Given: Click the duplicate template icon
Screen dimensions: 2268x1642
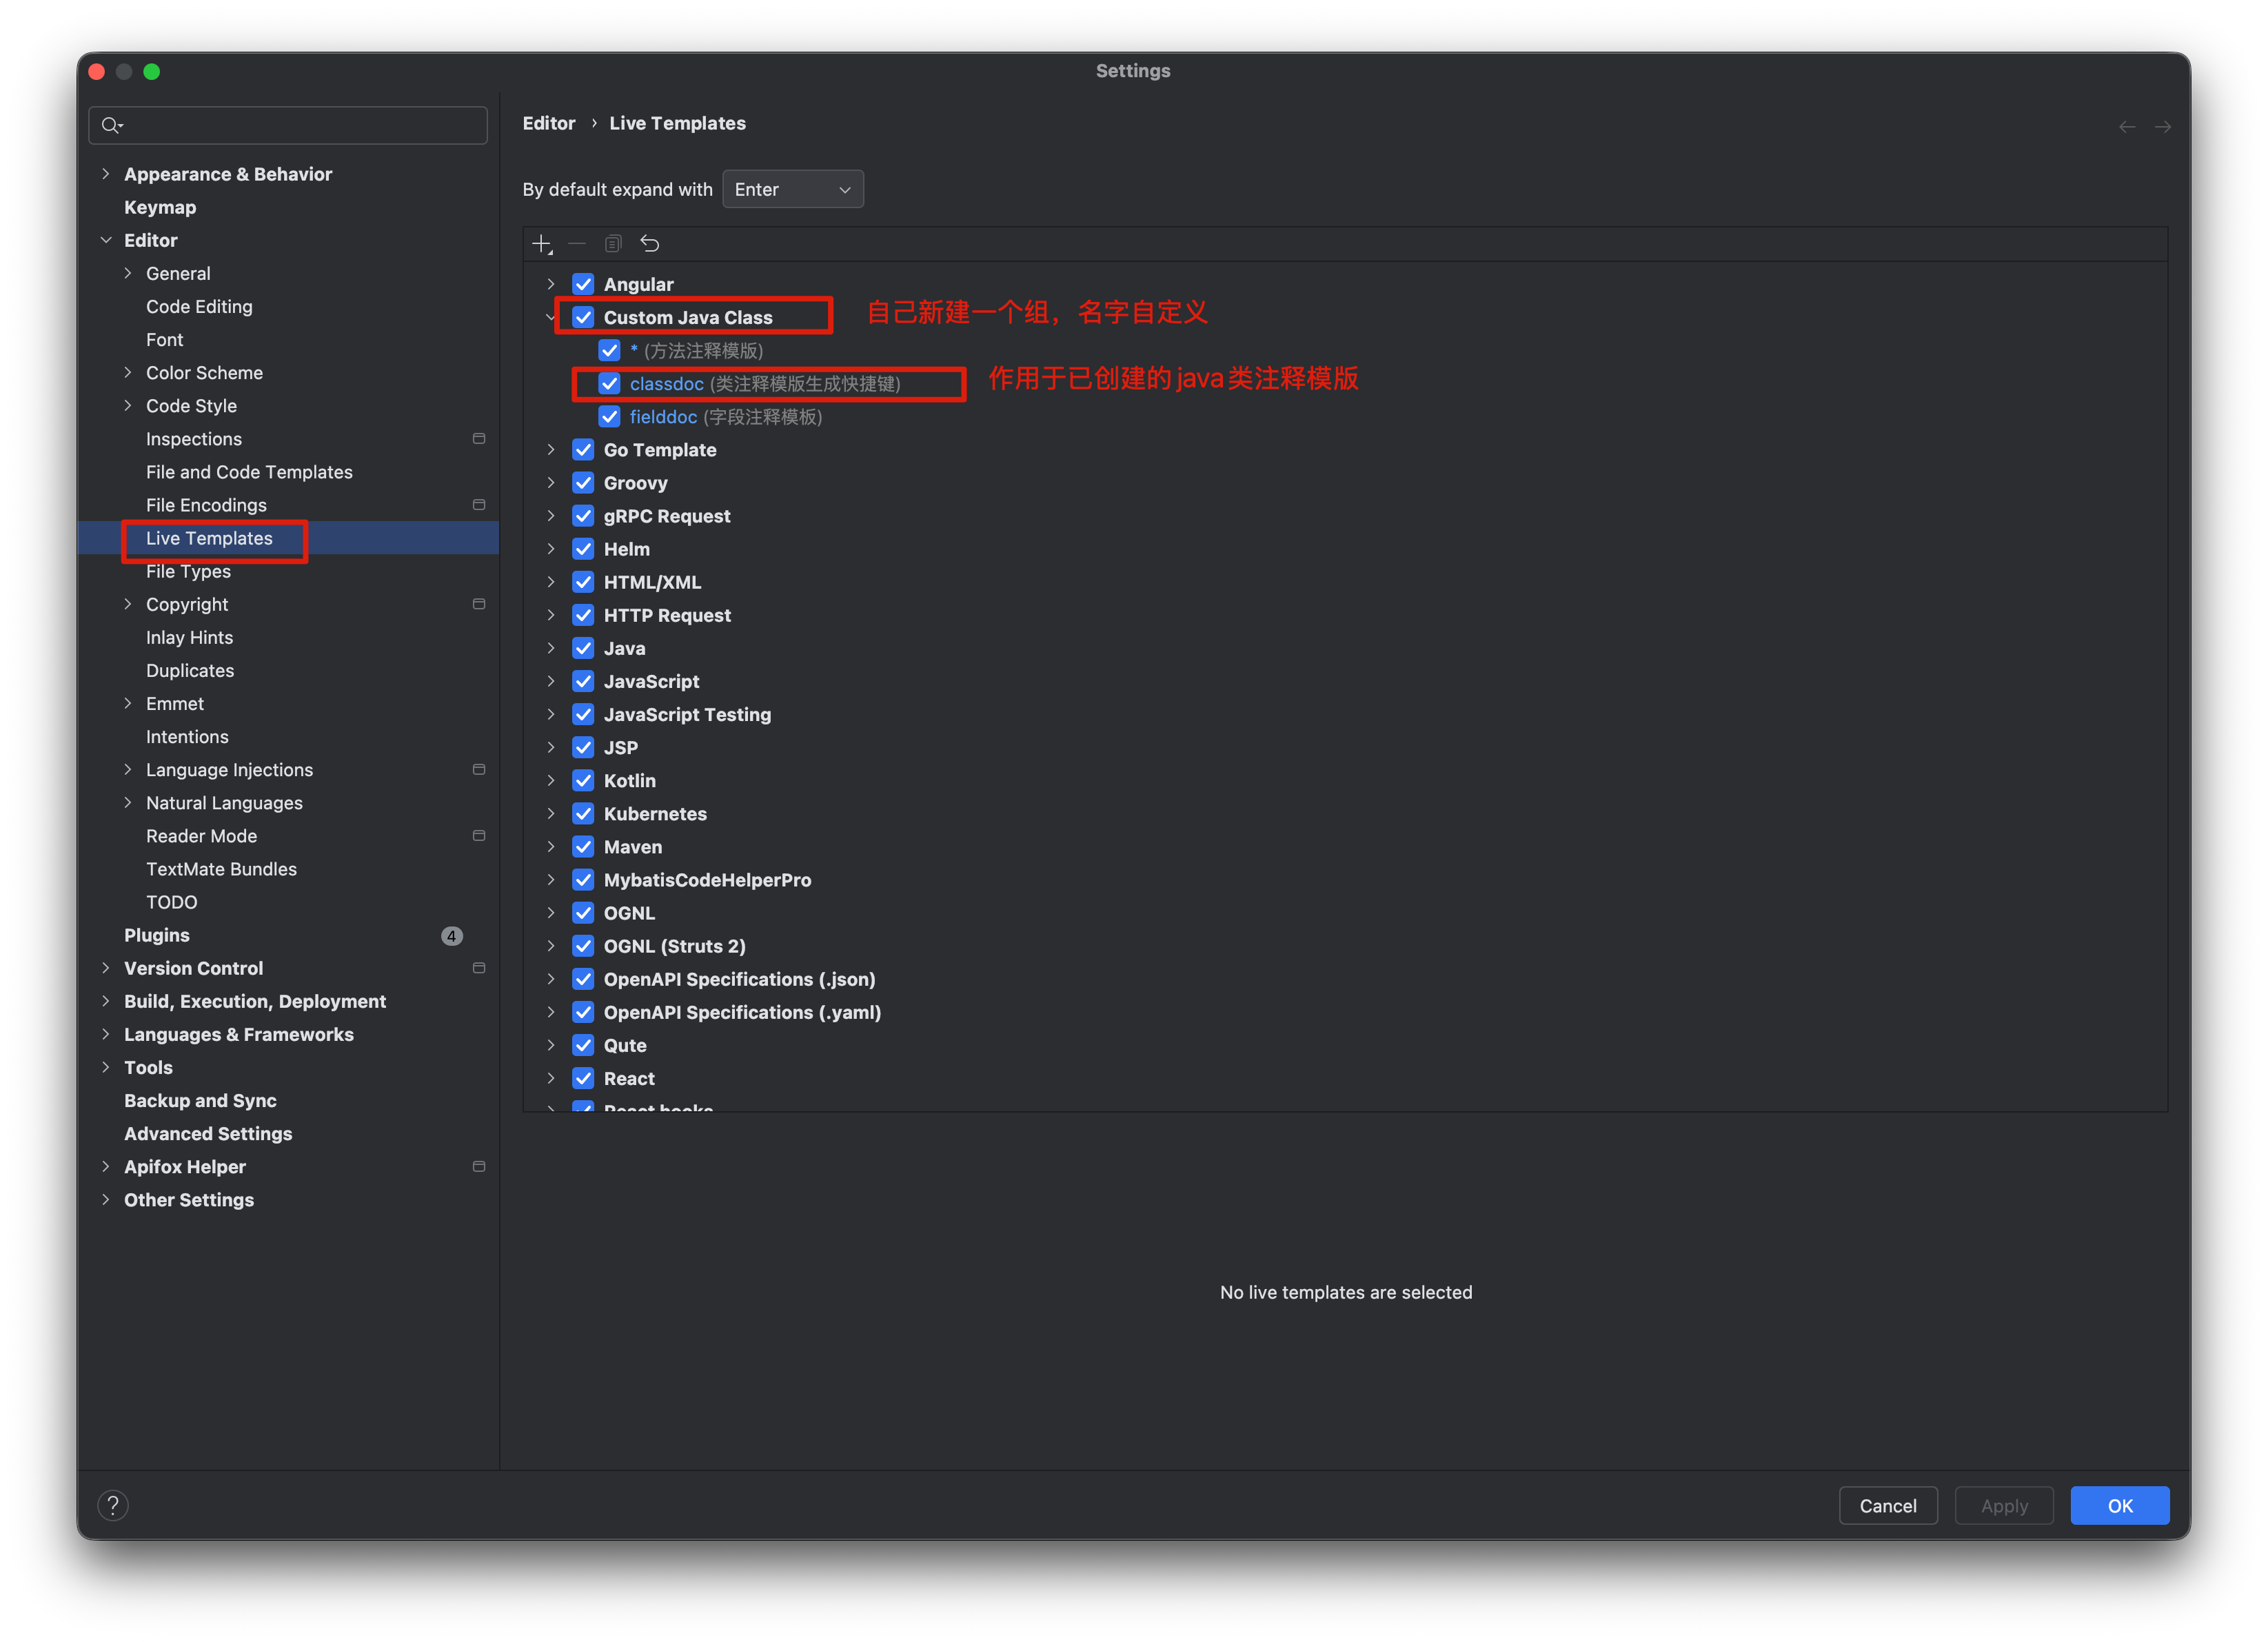Looking at the screenshot, I should (613, 243).
